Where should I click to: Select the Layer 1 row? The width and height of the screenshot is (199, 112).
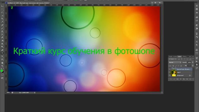(x=180, y=72)
